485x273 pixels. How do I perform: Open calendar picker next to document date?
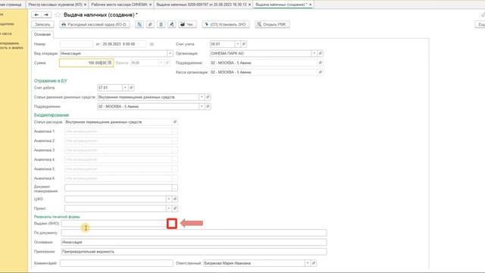pos(152,44)
